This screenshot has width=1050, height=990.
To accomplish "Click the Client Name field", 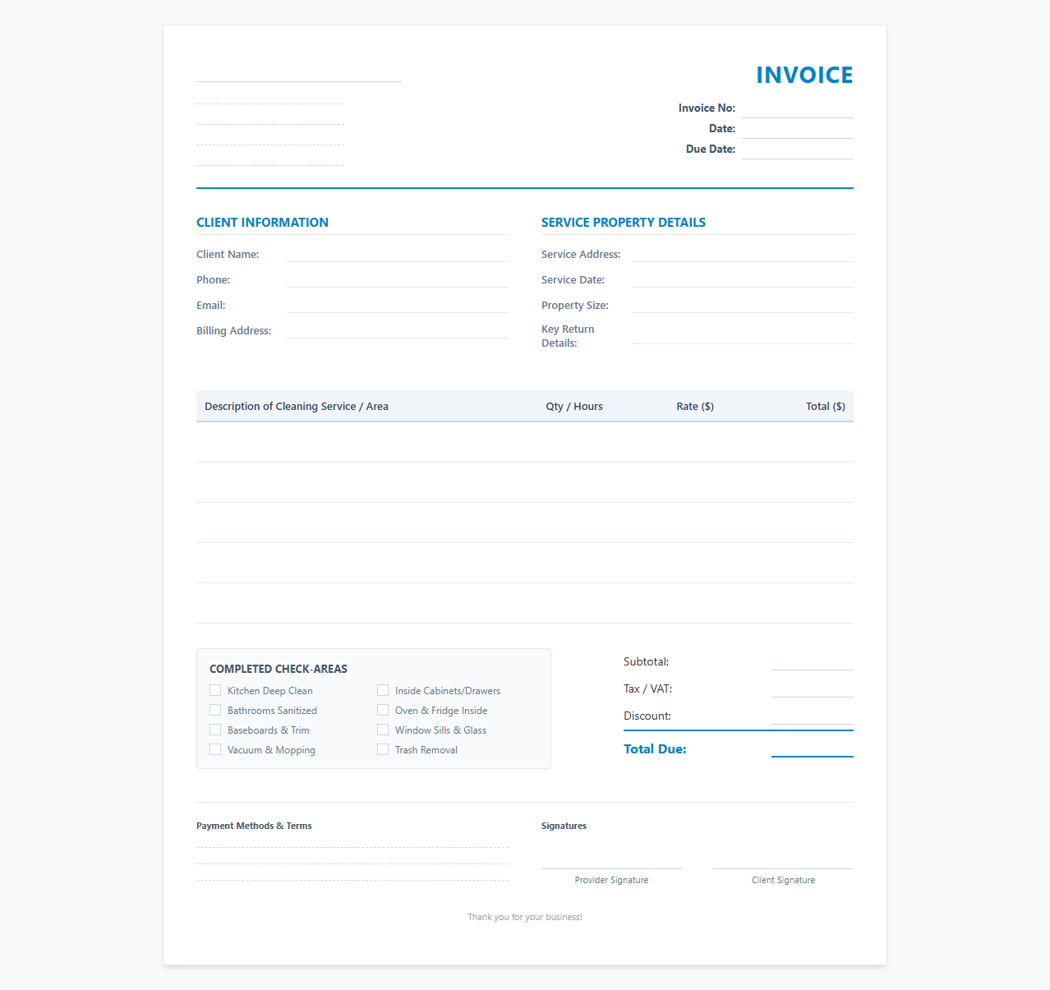I will pyautogui.click(x=398, y=254).
